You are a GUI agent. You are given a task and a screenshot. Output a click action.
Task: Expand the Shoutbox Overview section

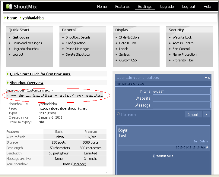coord(27,83)
